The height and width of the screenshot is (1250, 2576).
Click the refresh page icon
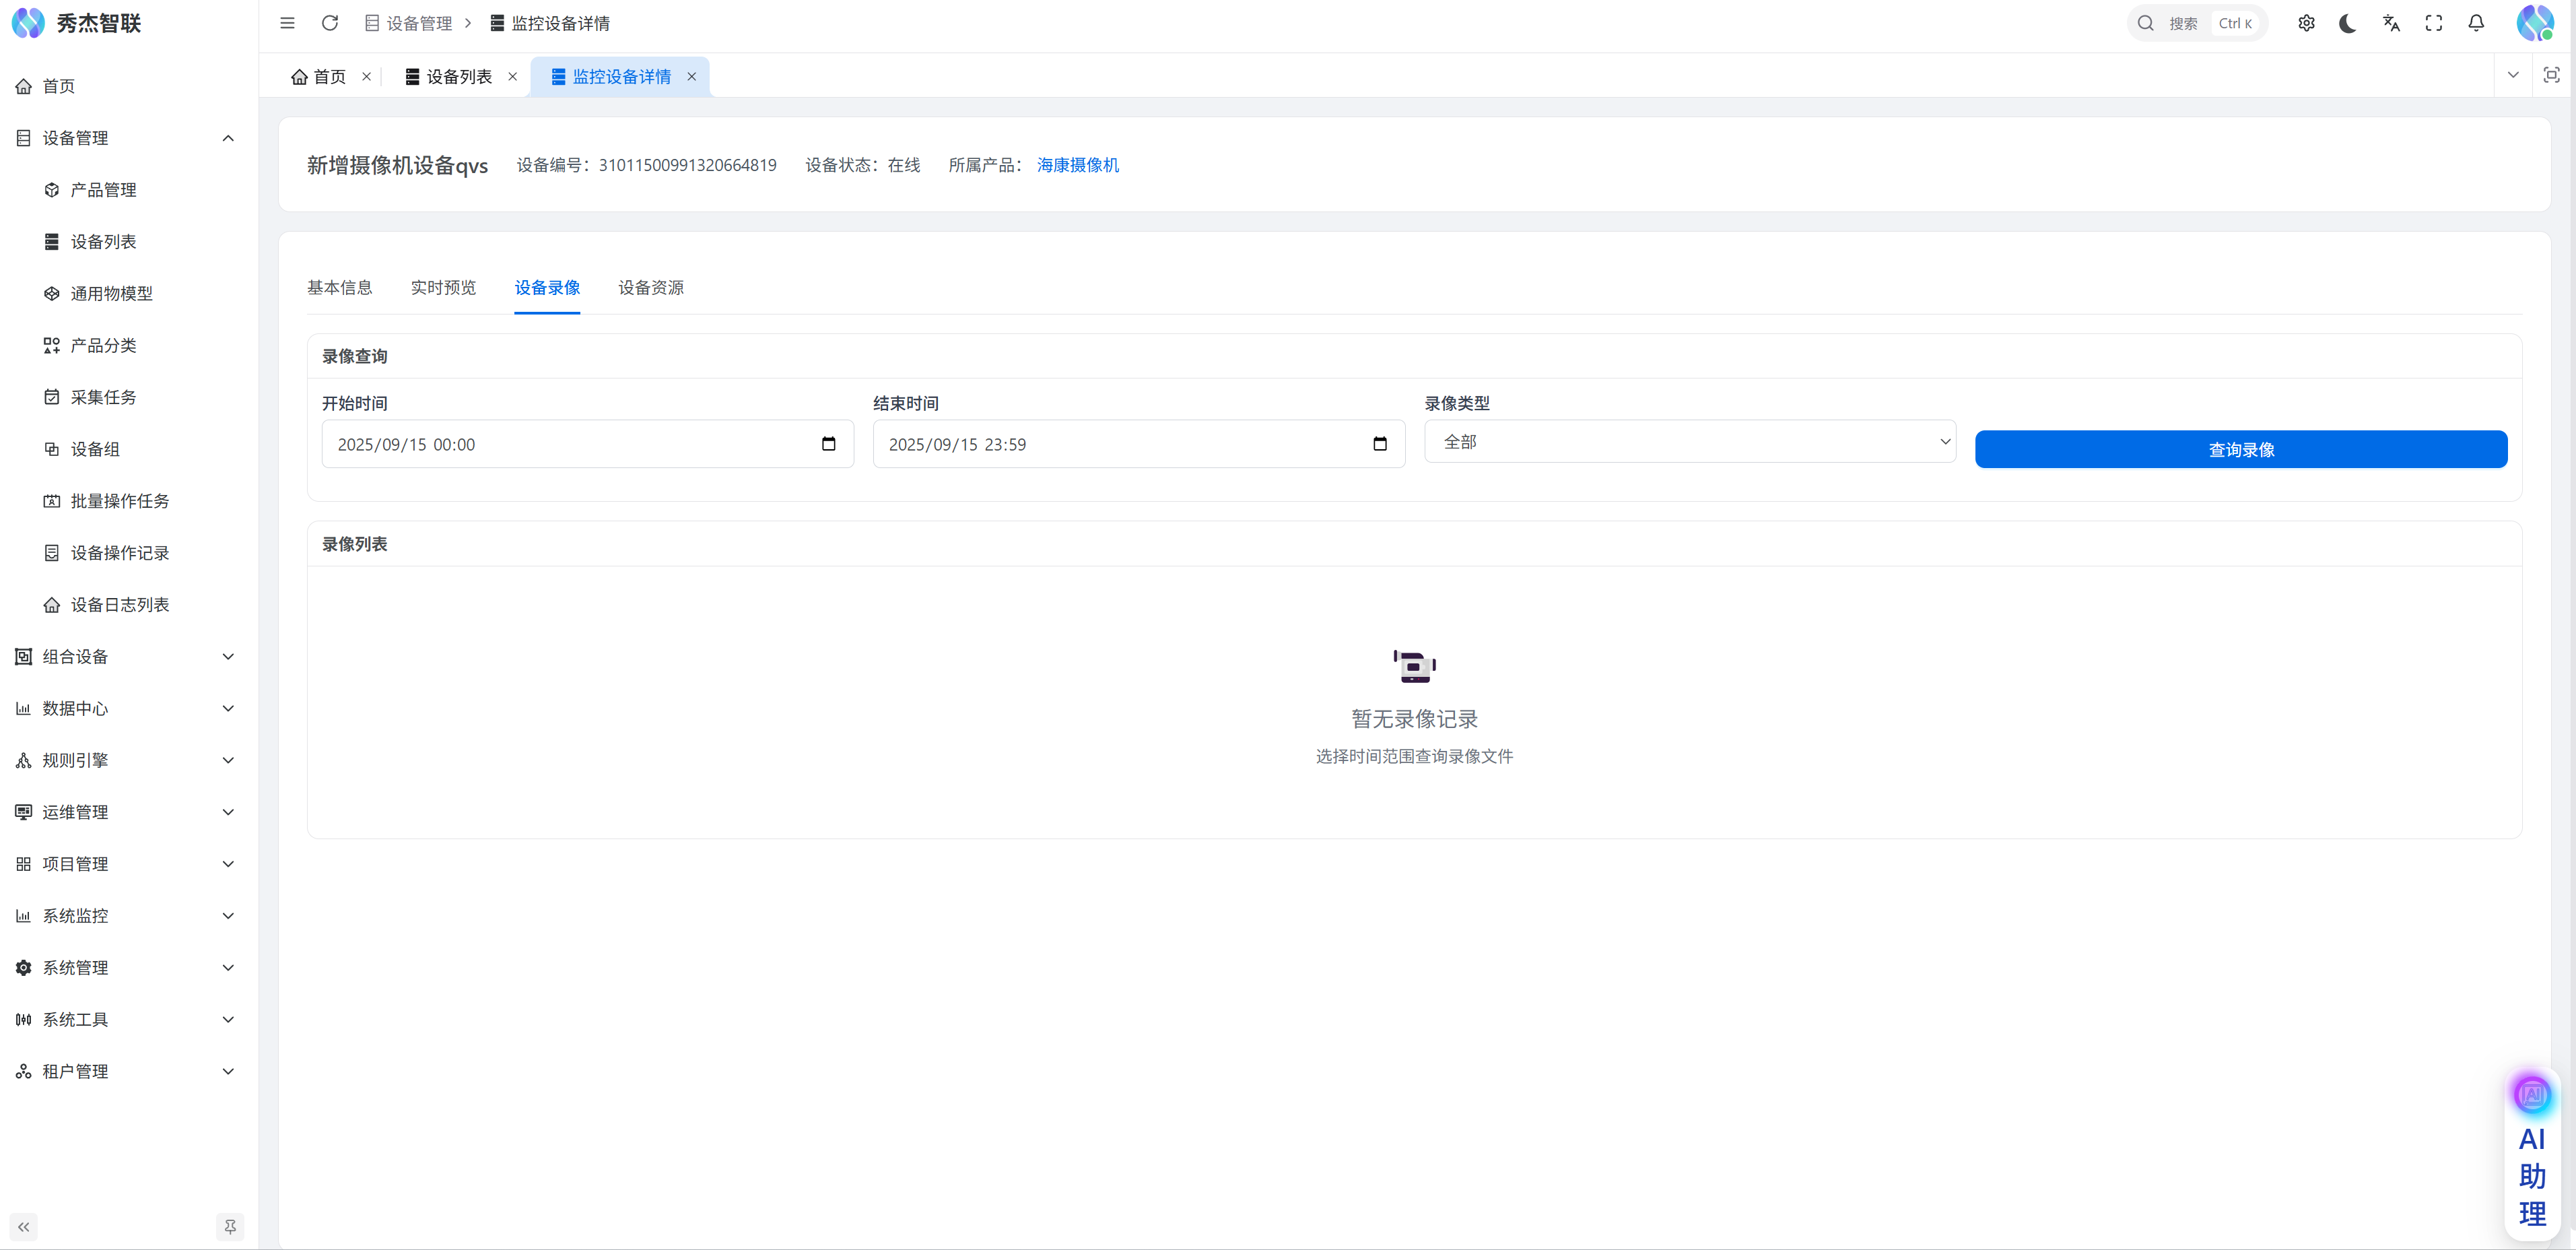pyautogui.click(x=330, y=23)
